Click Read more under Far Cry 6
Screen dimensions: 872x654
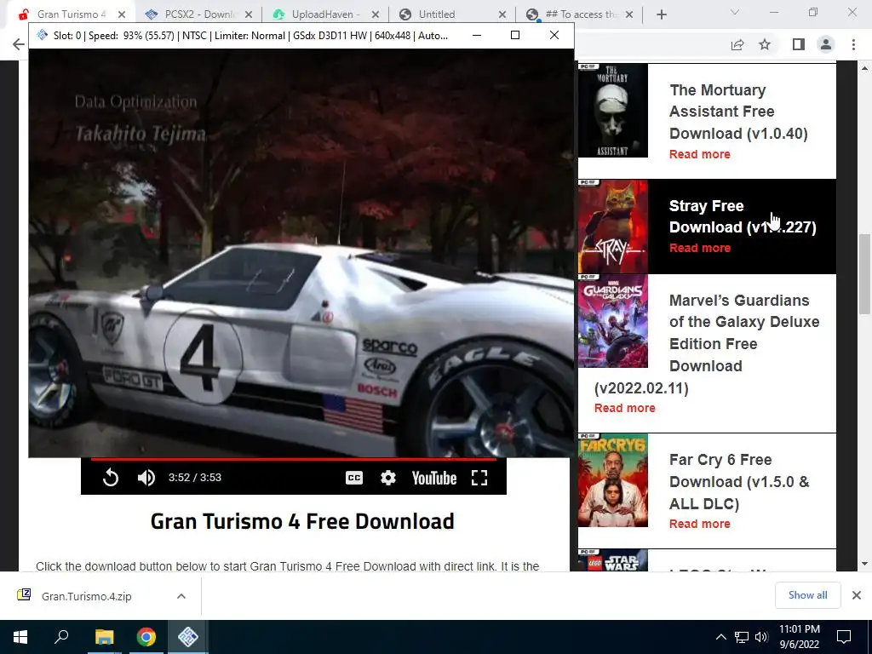700,524
